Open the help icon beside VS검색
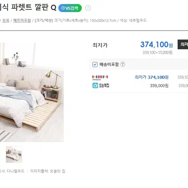Screen dimensions: 188x188 click(x=88, y=8)
